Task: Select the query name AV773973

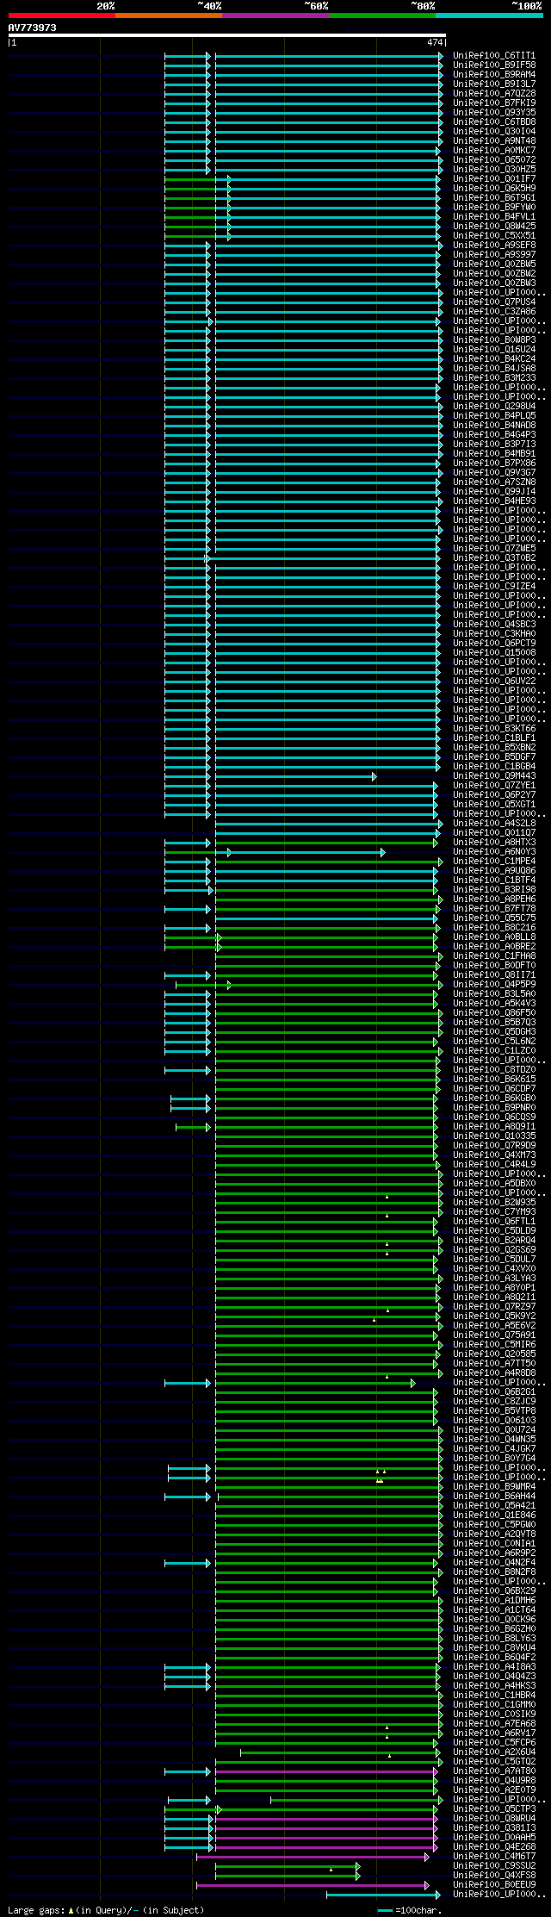Action: click(x=33, y=28)
